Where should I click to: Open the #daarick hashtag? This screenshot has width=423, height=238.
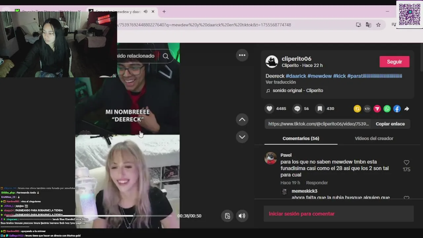[296, 76]
